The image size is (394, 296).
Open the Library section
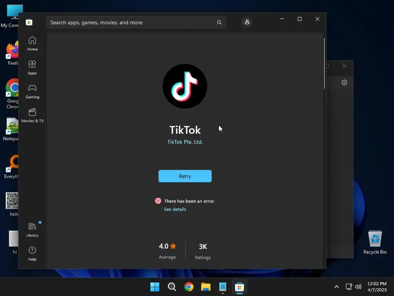point(32,230)
